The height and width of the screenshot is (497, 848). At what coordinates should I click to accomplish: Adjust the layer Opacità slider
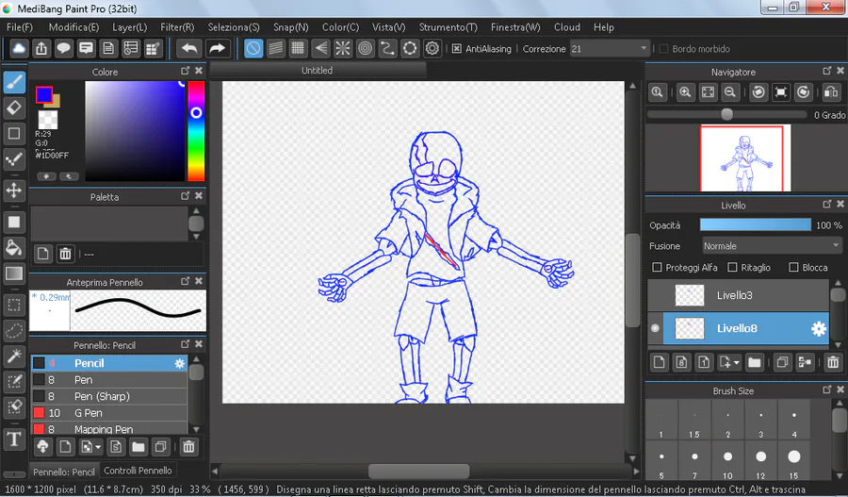(756, 225)
